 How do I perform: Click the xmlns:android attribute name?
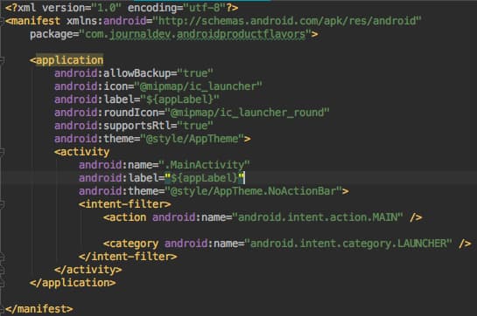[x=107, y=21]
